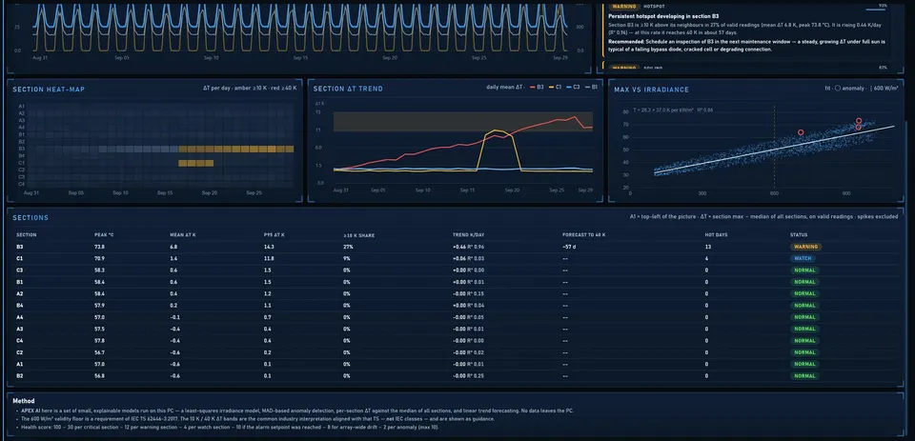915x441 pixels.
Task: Click the NORMAL badge in the A1 row
Action: [x=804, y=364]
